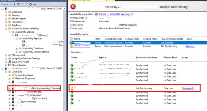The width and height of the screenshot is (207, 111).
Task: Open the Warning link on the Secondary replica row
Action: pos(190,46)
